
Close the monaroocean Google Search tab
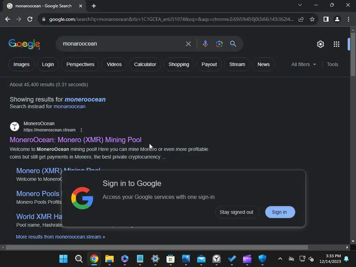(x=81, y=6)
